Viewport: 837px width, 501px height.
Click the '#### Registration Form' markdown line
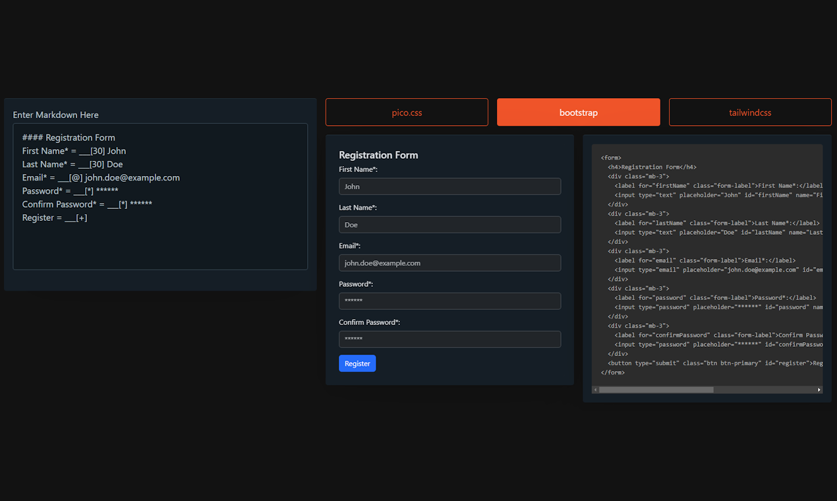click(x=69, y=138)
